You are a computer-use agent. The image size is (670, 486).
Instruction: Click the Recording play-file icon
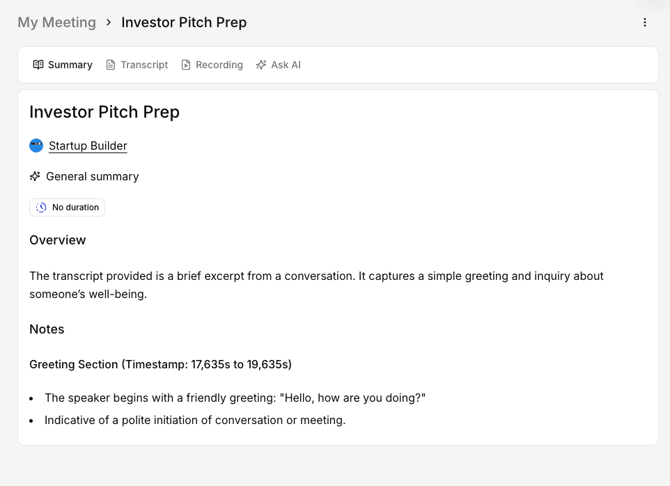[186, 65]
